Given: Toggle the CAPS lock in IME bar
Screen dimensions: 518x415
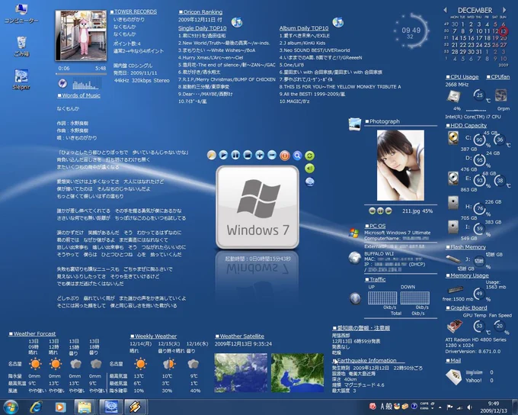Looking at the screenshot, I should pos(424,404).
